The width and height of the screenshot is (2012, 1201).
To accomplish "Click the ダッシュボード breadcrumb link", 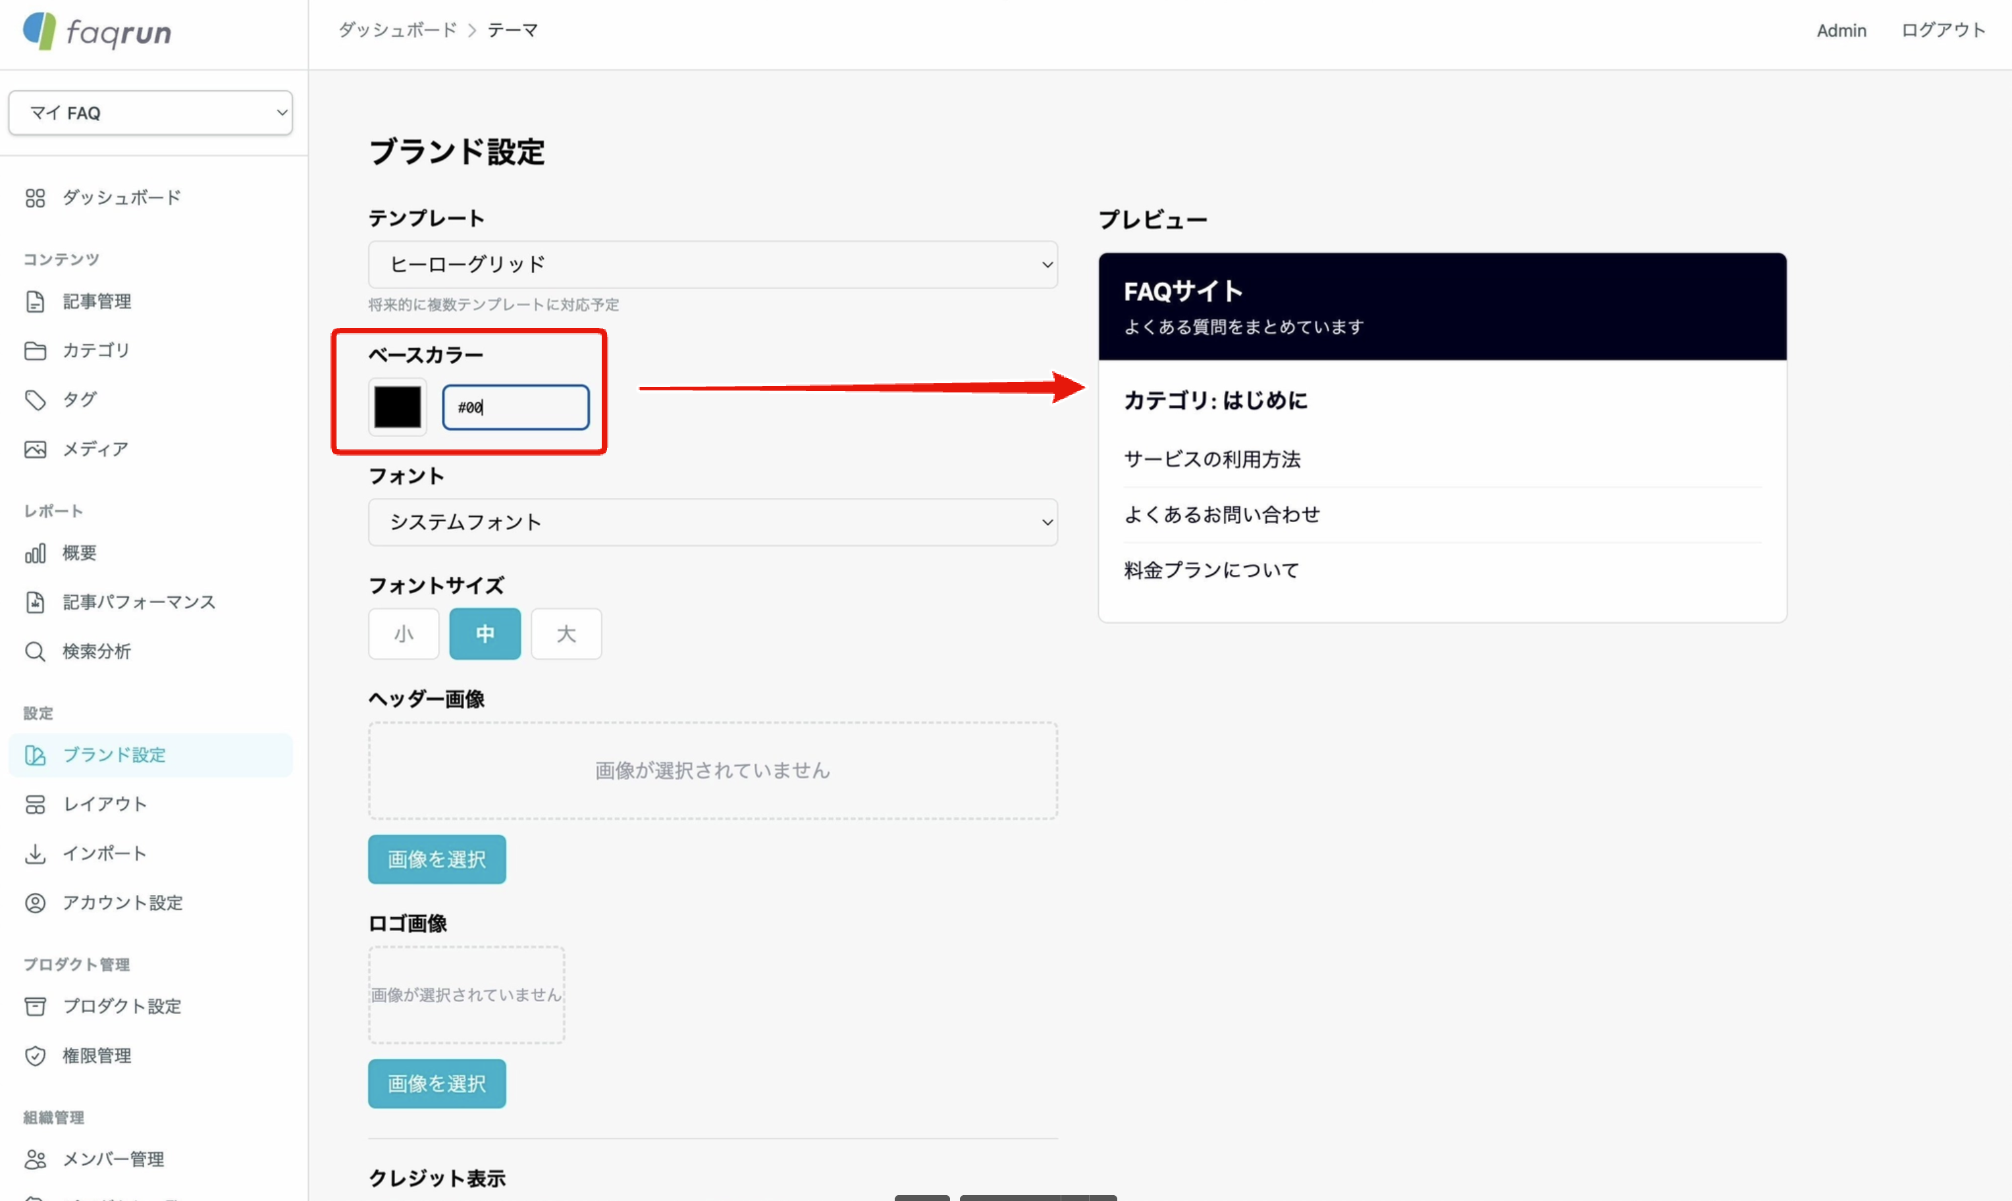I will coord(397,31).
